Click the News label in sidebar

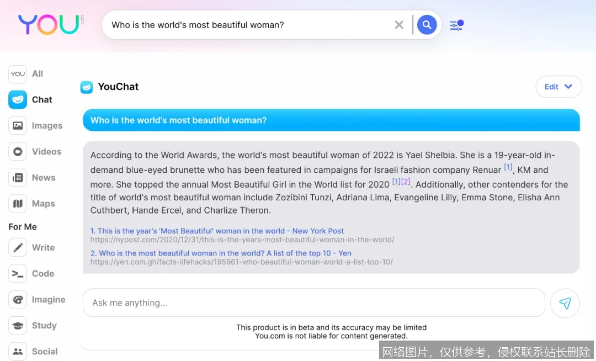click(44, 177)
